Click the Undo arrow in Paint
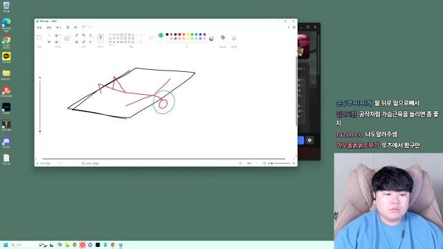Screen dimensions: 443x249 coord(83,28)
